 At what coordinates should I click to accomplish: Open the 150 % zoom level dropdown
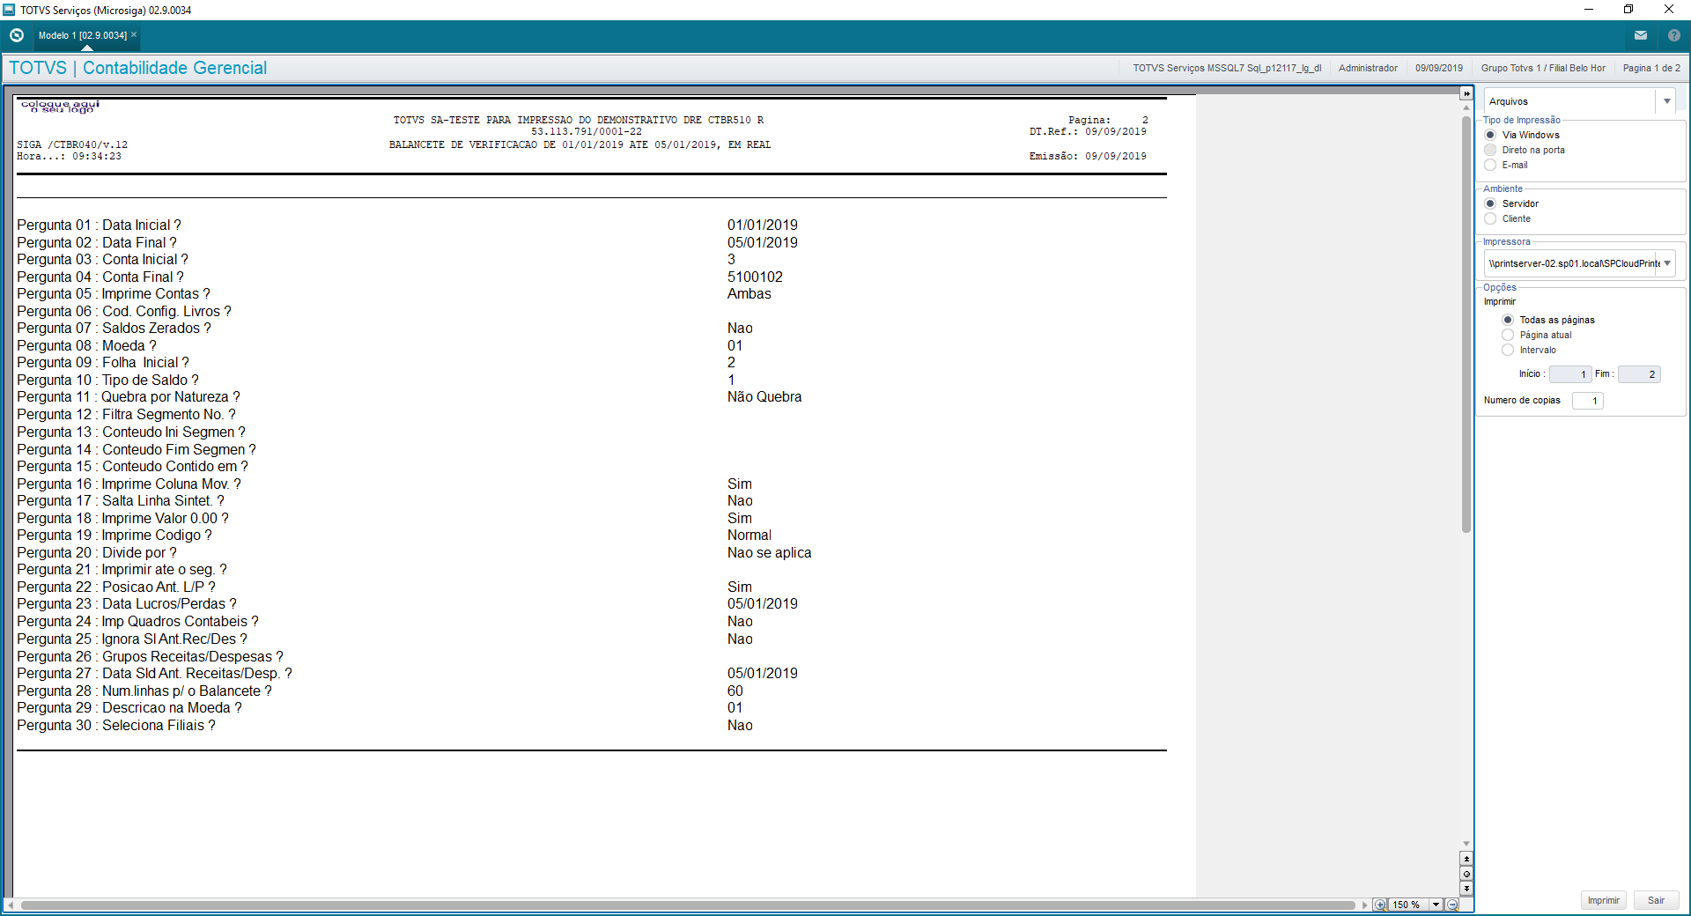[1436, 905]
